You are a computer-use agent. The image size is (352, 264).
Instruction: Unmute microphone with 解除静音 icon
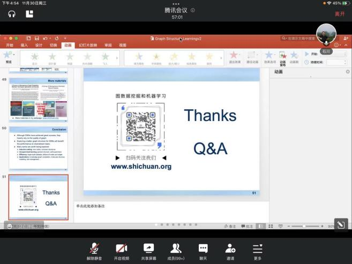(94, 250)
